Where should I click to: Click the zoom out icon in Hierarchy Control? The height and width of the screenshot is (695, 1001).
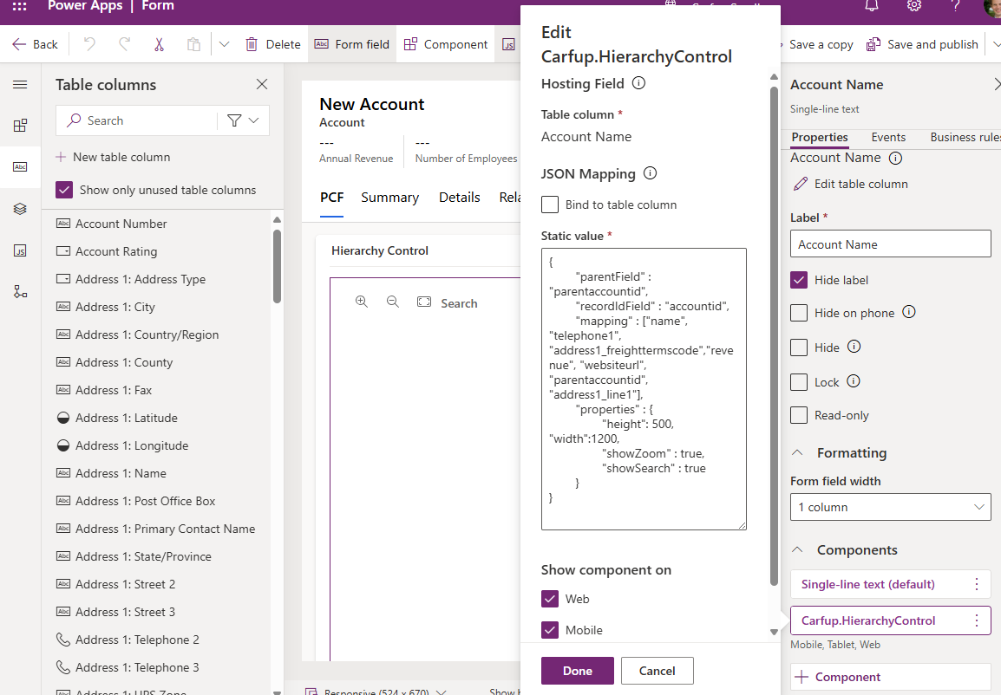click(x=393, y=302)
